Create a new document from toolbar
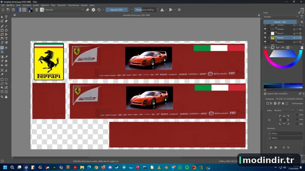 click(3, 10)
